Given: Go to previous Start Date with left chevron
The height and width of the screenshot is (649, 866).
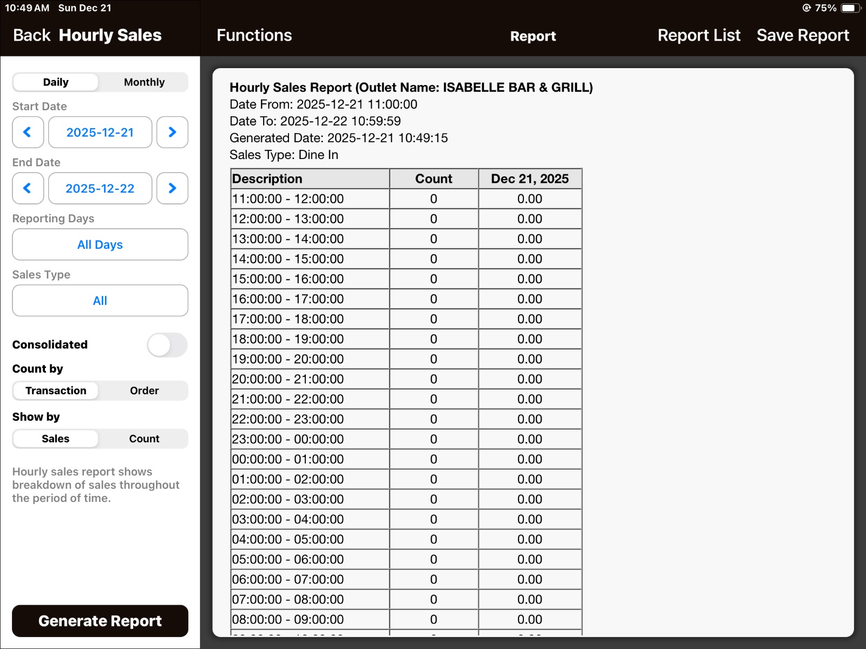Looking at the screenshot, I should [x=28, y=132].
